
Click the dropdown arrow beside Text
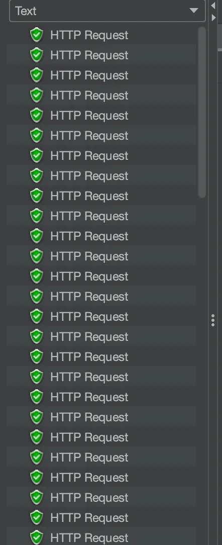[x=194, y=11]
